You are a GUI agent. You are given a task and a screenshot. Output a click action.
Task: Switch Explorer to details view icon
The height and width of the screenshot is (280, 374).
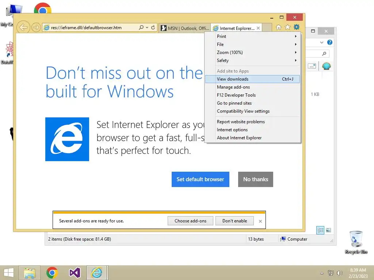pos(320,230)
